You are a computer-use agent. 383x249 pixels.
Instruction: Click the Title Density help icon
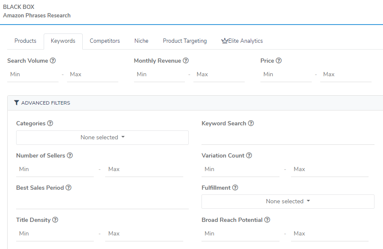pyautogui.click(x=55, y=220)
